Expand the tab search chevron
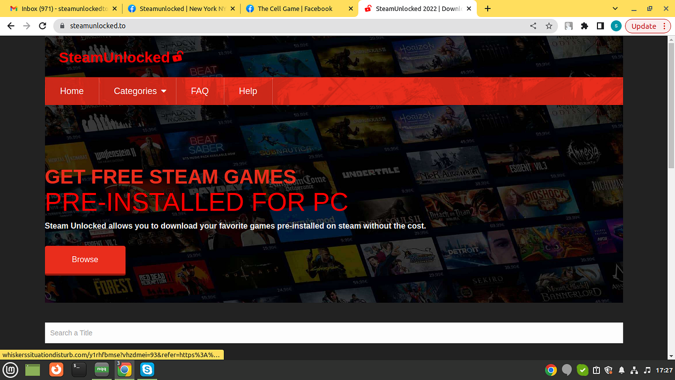 (615, 8)
